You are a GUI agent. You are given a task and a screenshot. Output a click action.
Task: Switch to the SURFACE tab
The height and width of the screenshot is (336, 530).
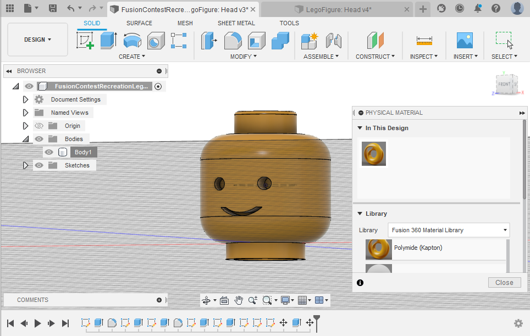coord(139,23)
